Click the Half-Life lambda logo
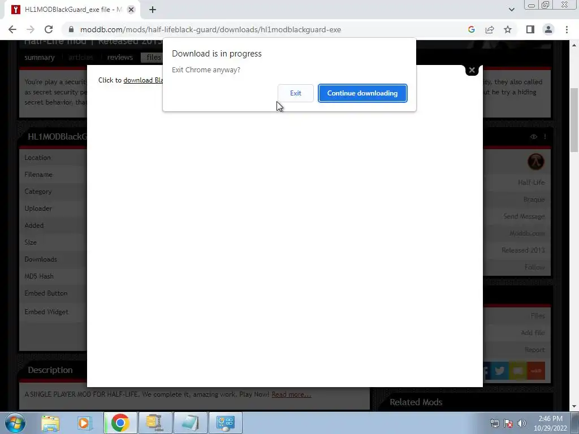Image resolution: width=579 pixels, height=434 pixels. click(535, 162)
